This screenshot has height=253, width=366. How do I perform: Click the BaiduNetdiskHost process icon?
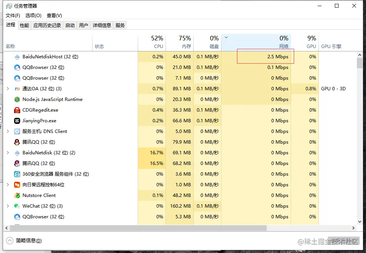coord(17,57)
